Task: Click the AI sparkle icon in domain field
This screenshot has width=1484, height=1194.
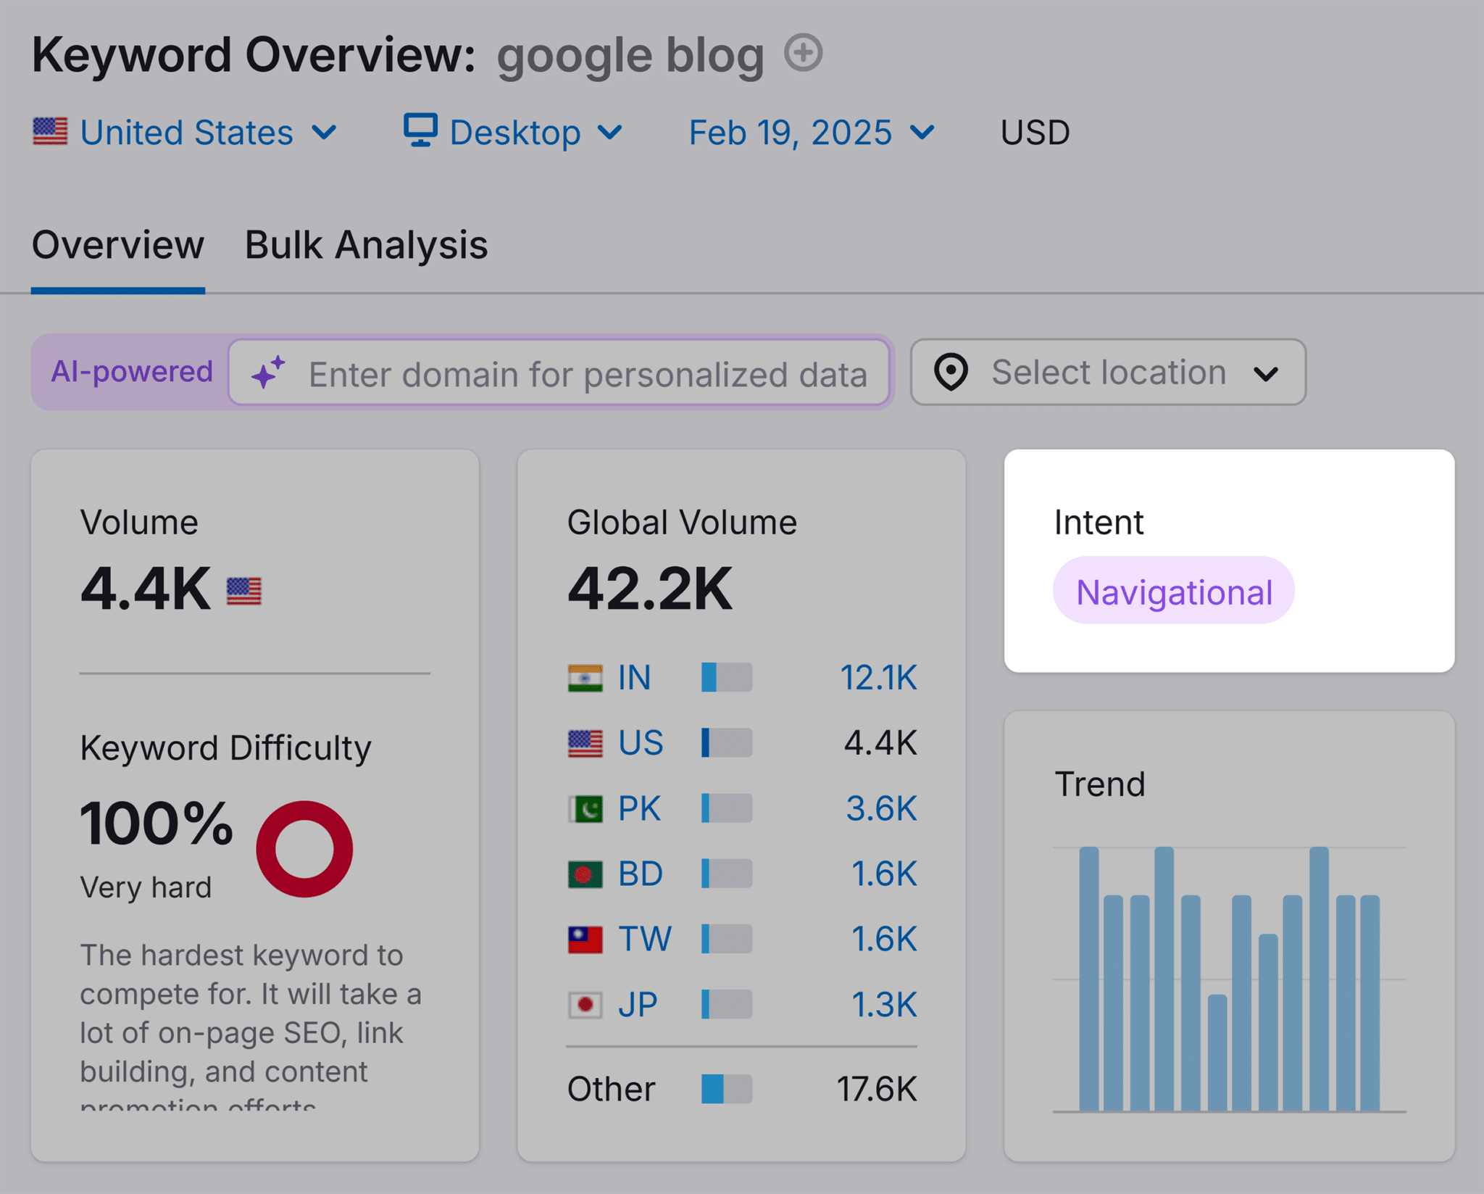Action: tap(268, 373)
